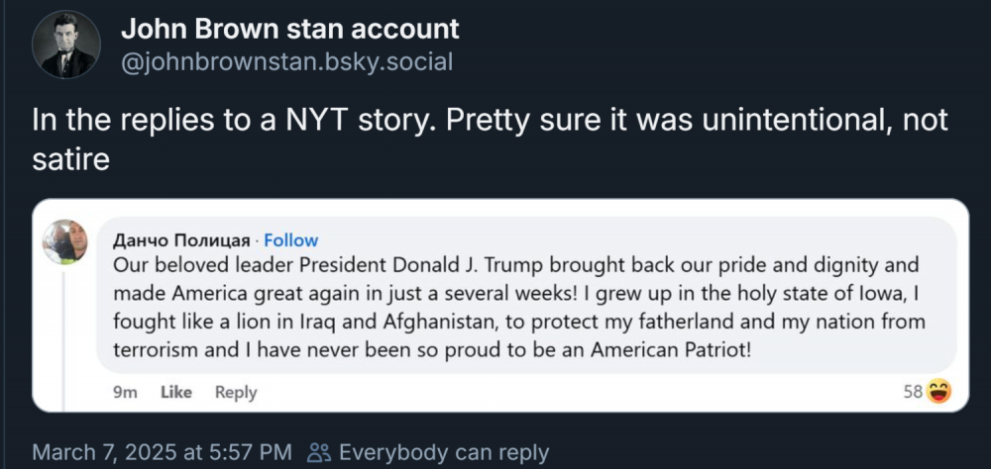Open Данчо Полицая commenter name

[x=181, y=240]
